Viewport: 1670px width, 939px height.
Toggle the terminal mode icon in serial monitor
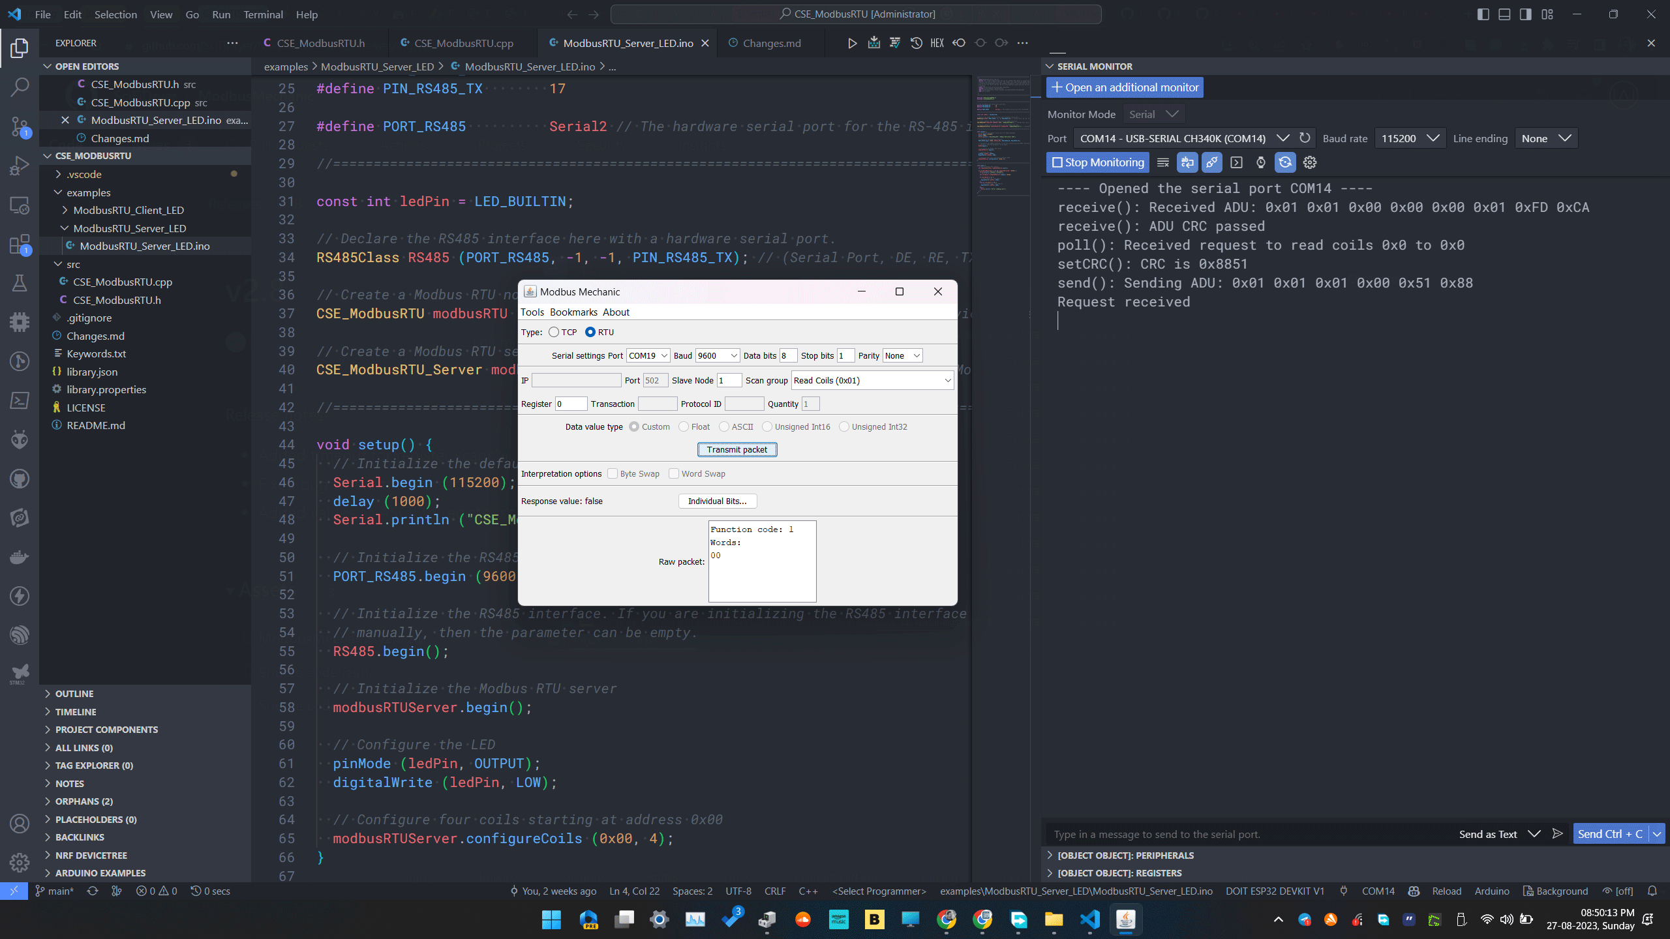click(x=1236, y=162)
